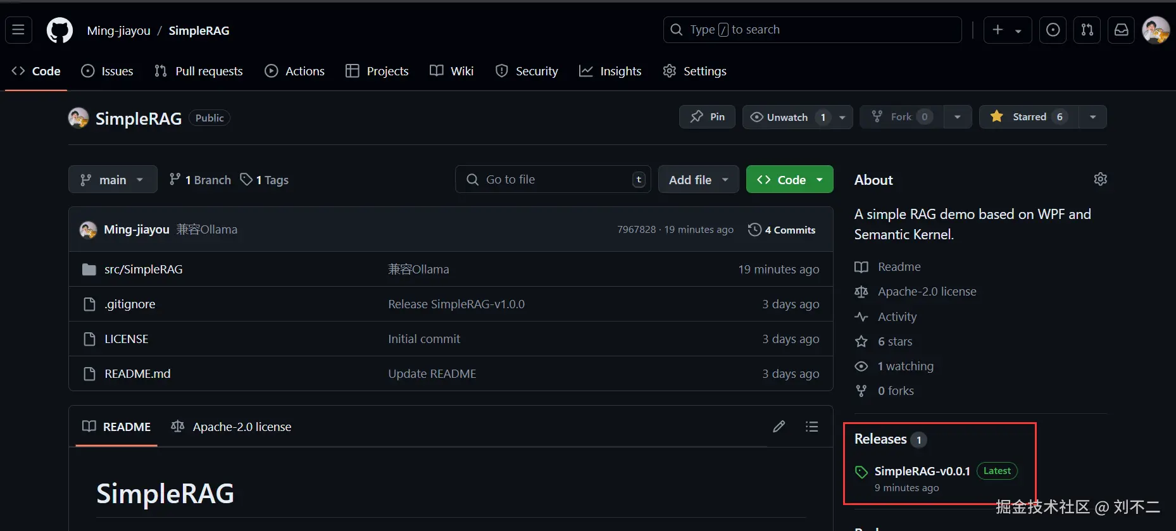View the 1 Branch link
The image size is (1176, 531).
pos(200,180)
